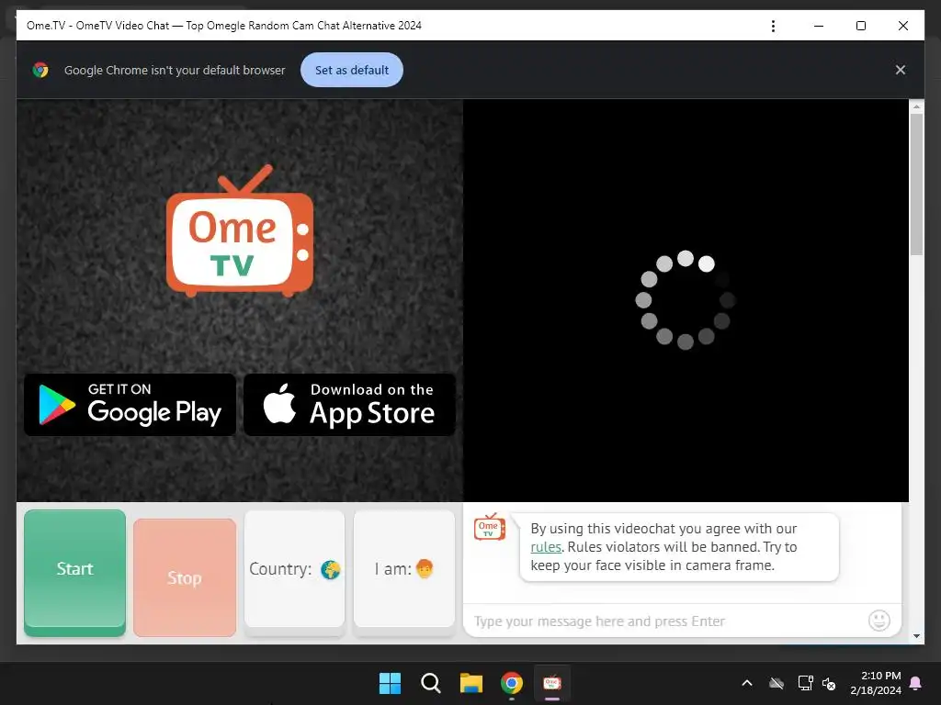
Task: Click the OmeTV avatar in chat message
Action: coord(490,527)
